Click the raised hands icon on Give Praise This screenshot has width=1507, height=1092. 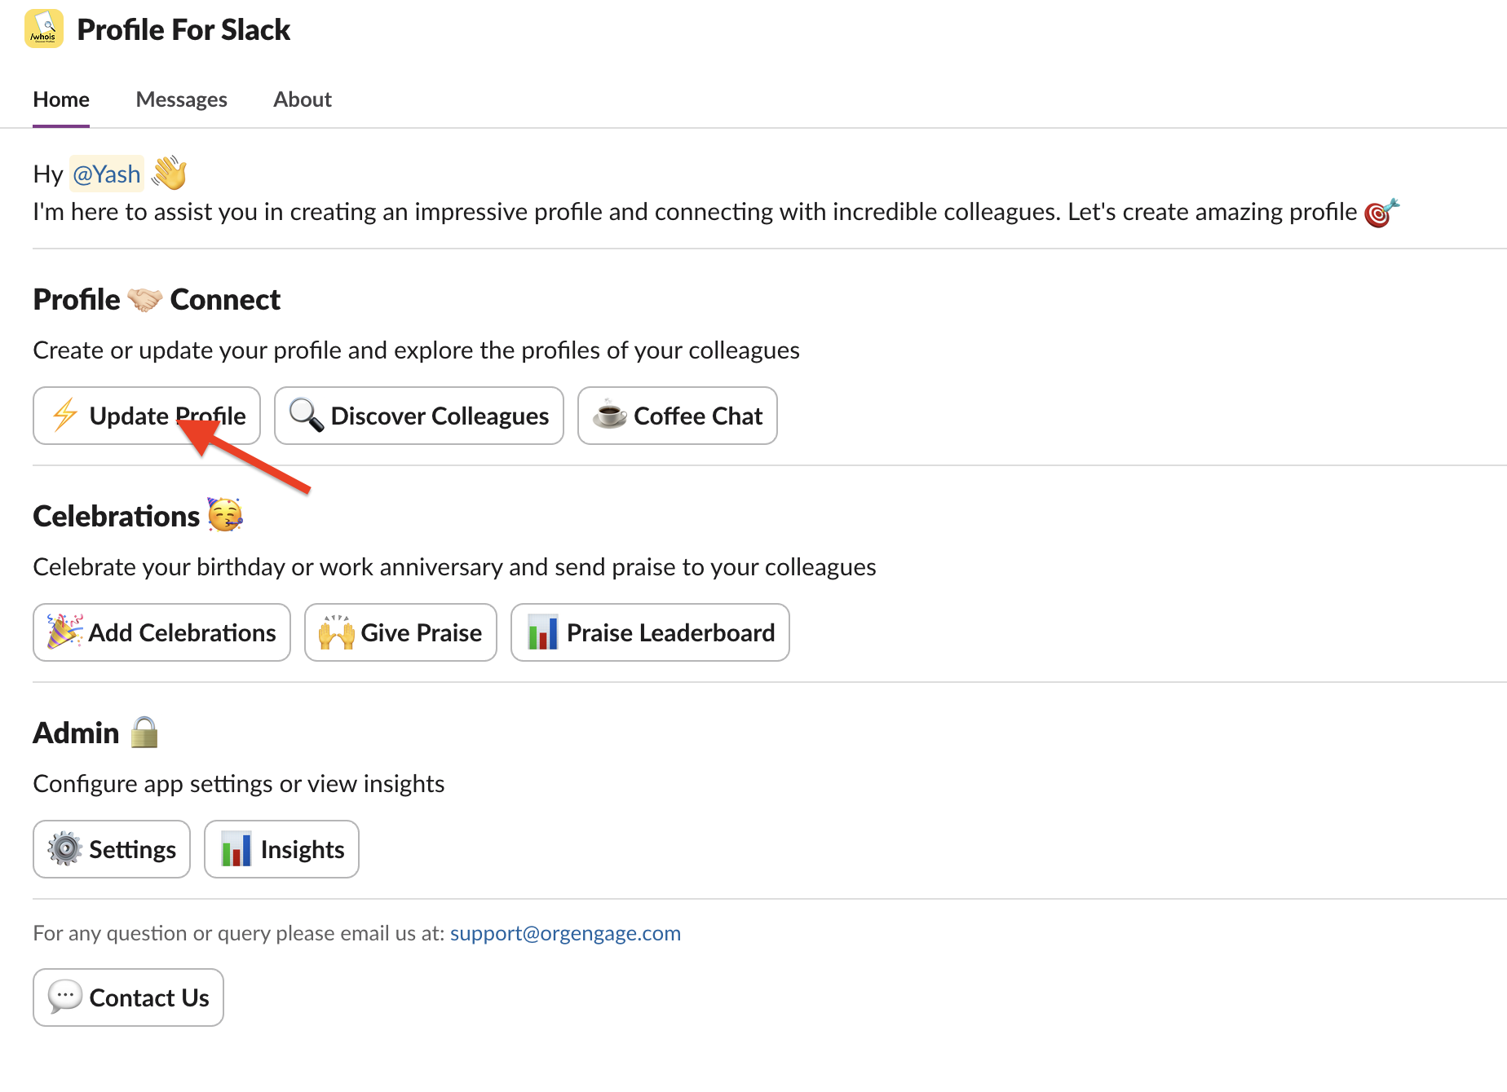coord(337,632)
